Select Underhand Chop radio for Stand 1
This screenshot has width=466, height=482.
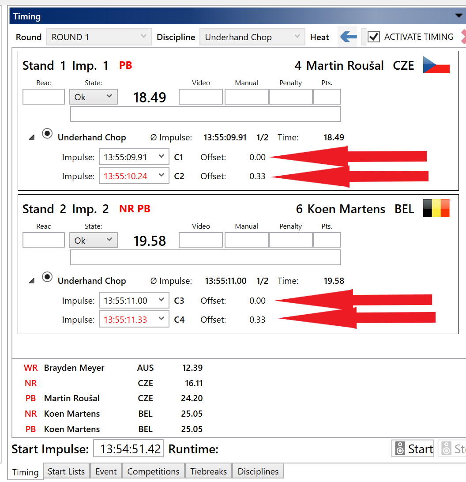point(47,134)
